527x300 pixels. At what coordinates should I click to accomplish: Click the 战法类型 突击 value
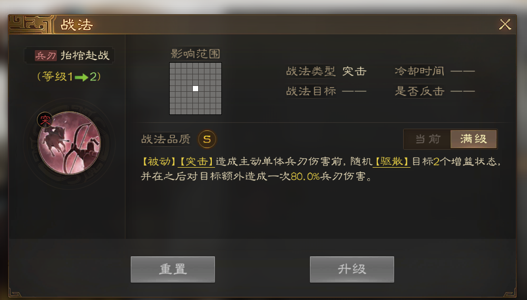pos(354,71)
